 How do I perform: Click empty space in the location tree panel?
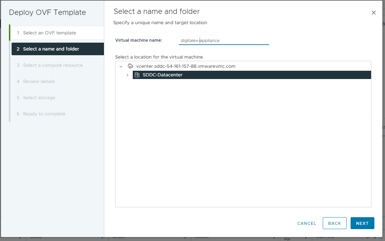[243, 142]
